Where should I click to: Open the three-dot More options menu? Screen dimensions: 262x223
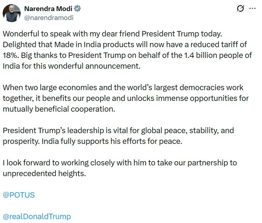[252, 9]
